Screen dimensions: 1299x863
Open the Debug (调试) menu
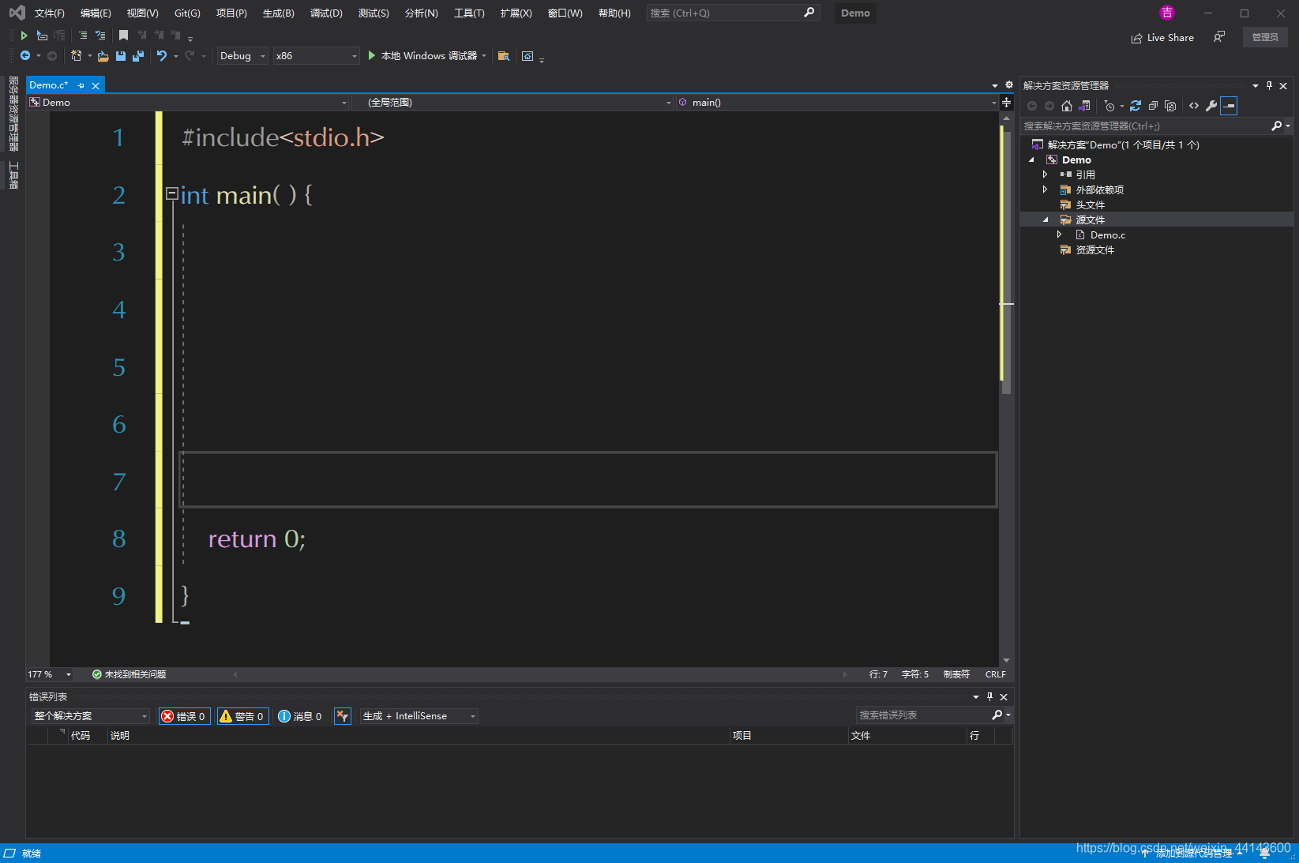pyautogui.click(x=326, y=13)
